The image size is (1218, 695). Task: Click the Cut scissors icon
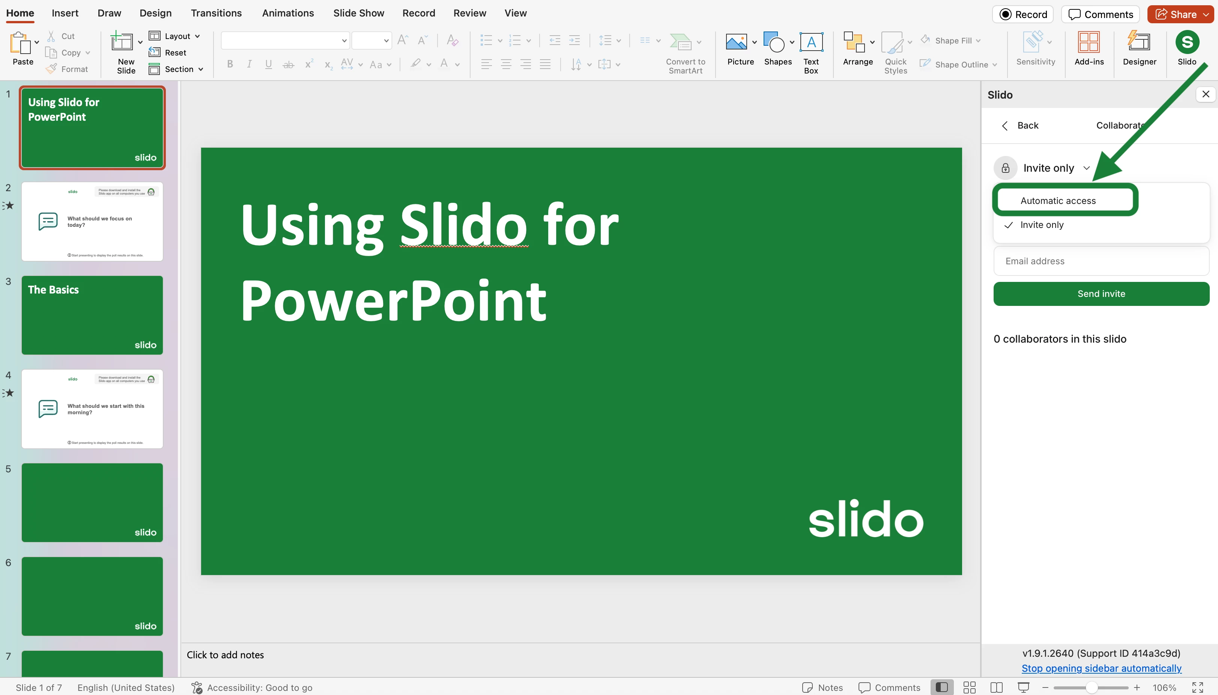[51, 36]
